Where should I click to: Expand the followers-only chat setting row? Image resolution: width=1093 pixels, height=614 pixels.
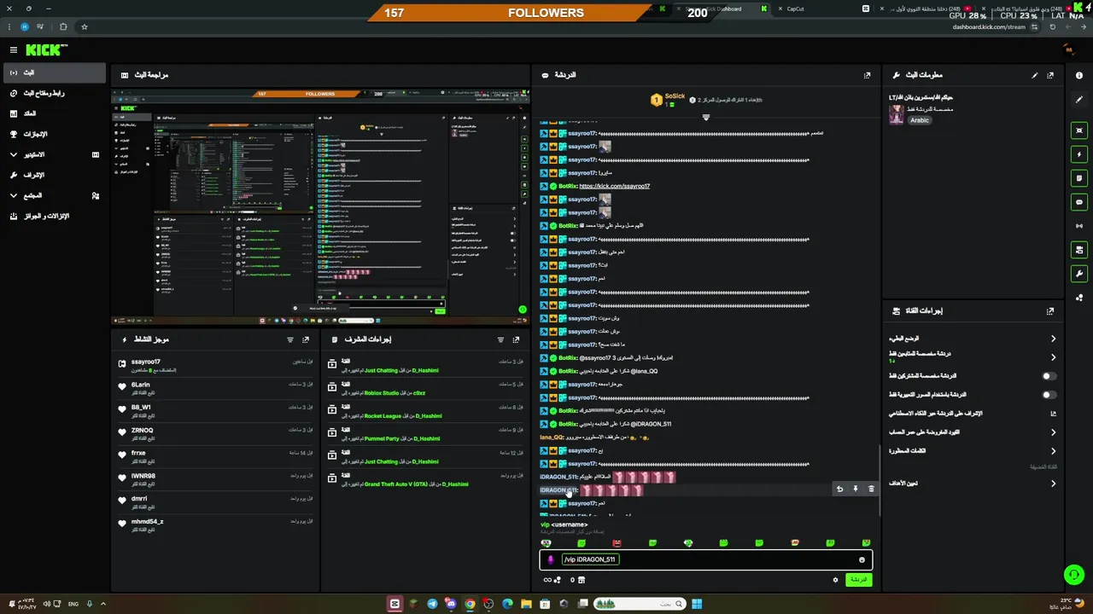[x=973, y=356]
